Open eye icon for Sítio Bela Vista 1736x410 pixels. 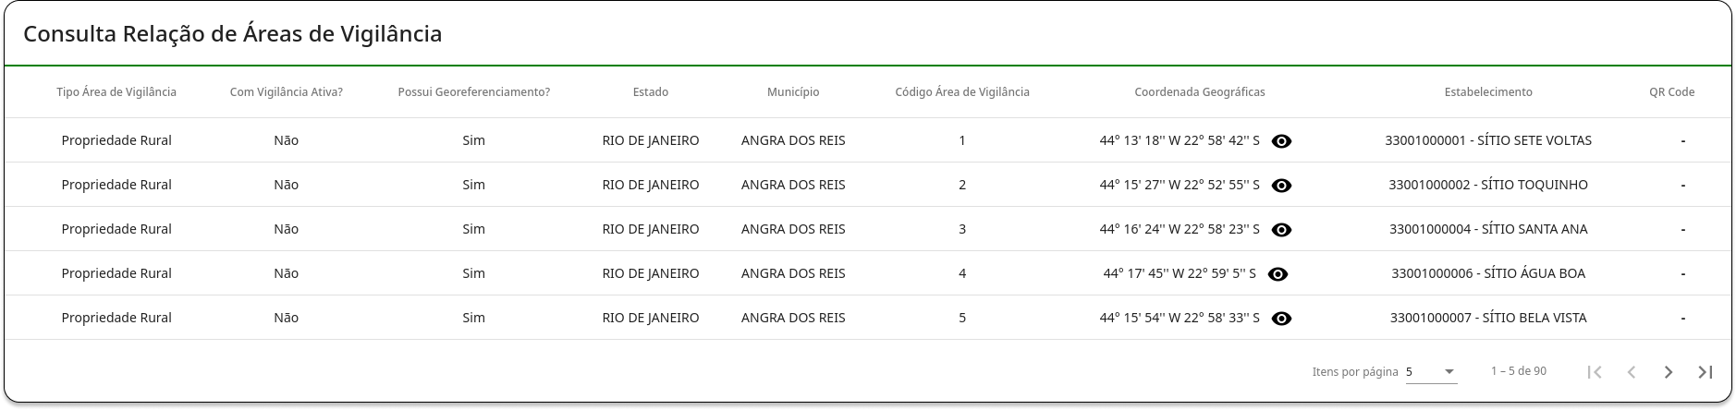[1281, 319]
